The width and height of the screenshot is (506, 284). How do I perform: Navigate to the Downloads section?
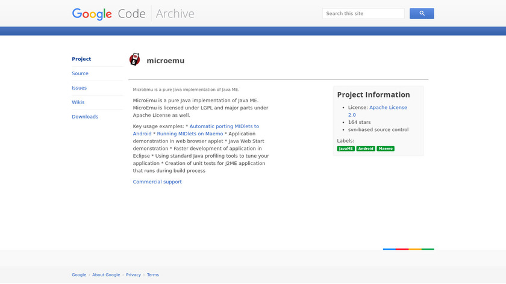point(85,117)
